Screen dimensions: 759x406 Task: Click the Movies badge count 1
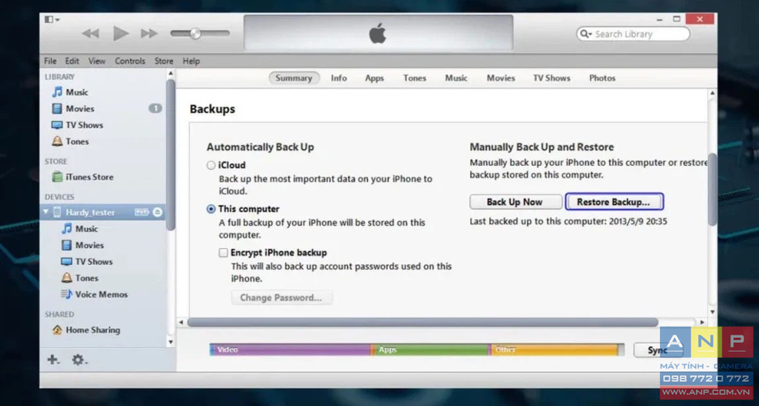pos(155,108)
